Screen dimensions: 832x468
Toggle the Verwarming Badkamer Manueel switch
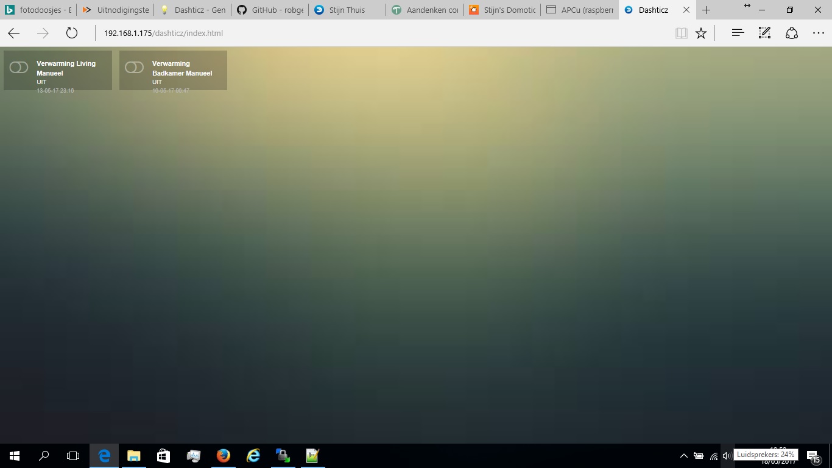tap(135, 67)
